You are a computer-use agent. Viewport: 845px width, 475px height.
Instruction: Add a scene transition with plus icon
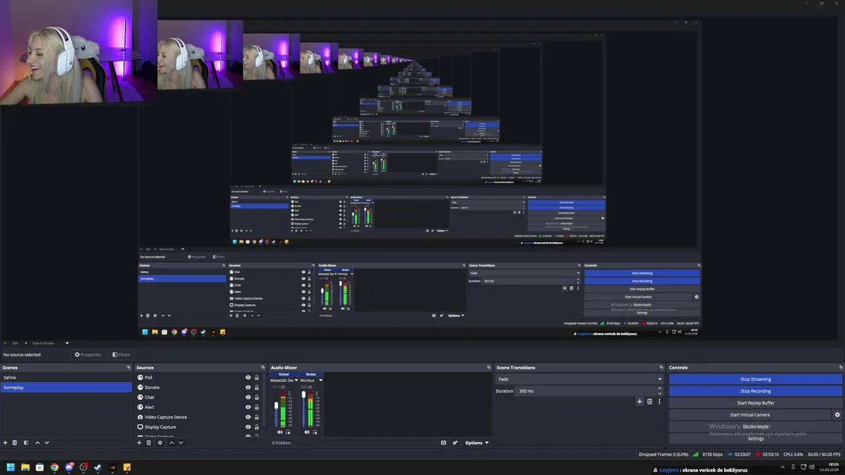pyautogui.click(x=639, y=401)
